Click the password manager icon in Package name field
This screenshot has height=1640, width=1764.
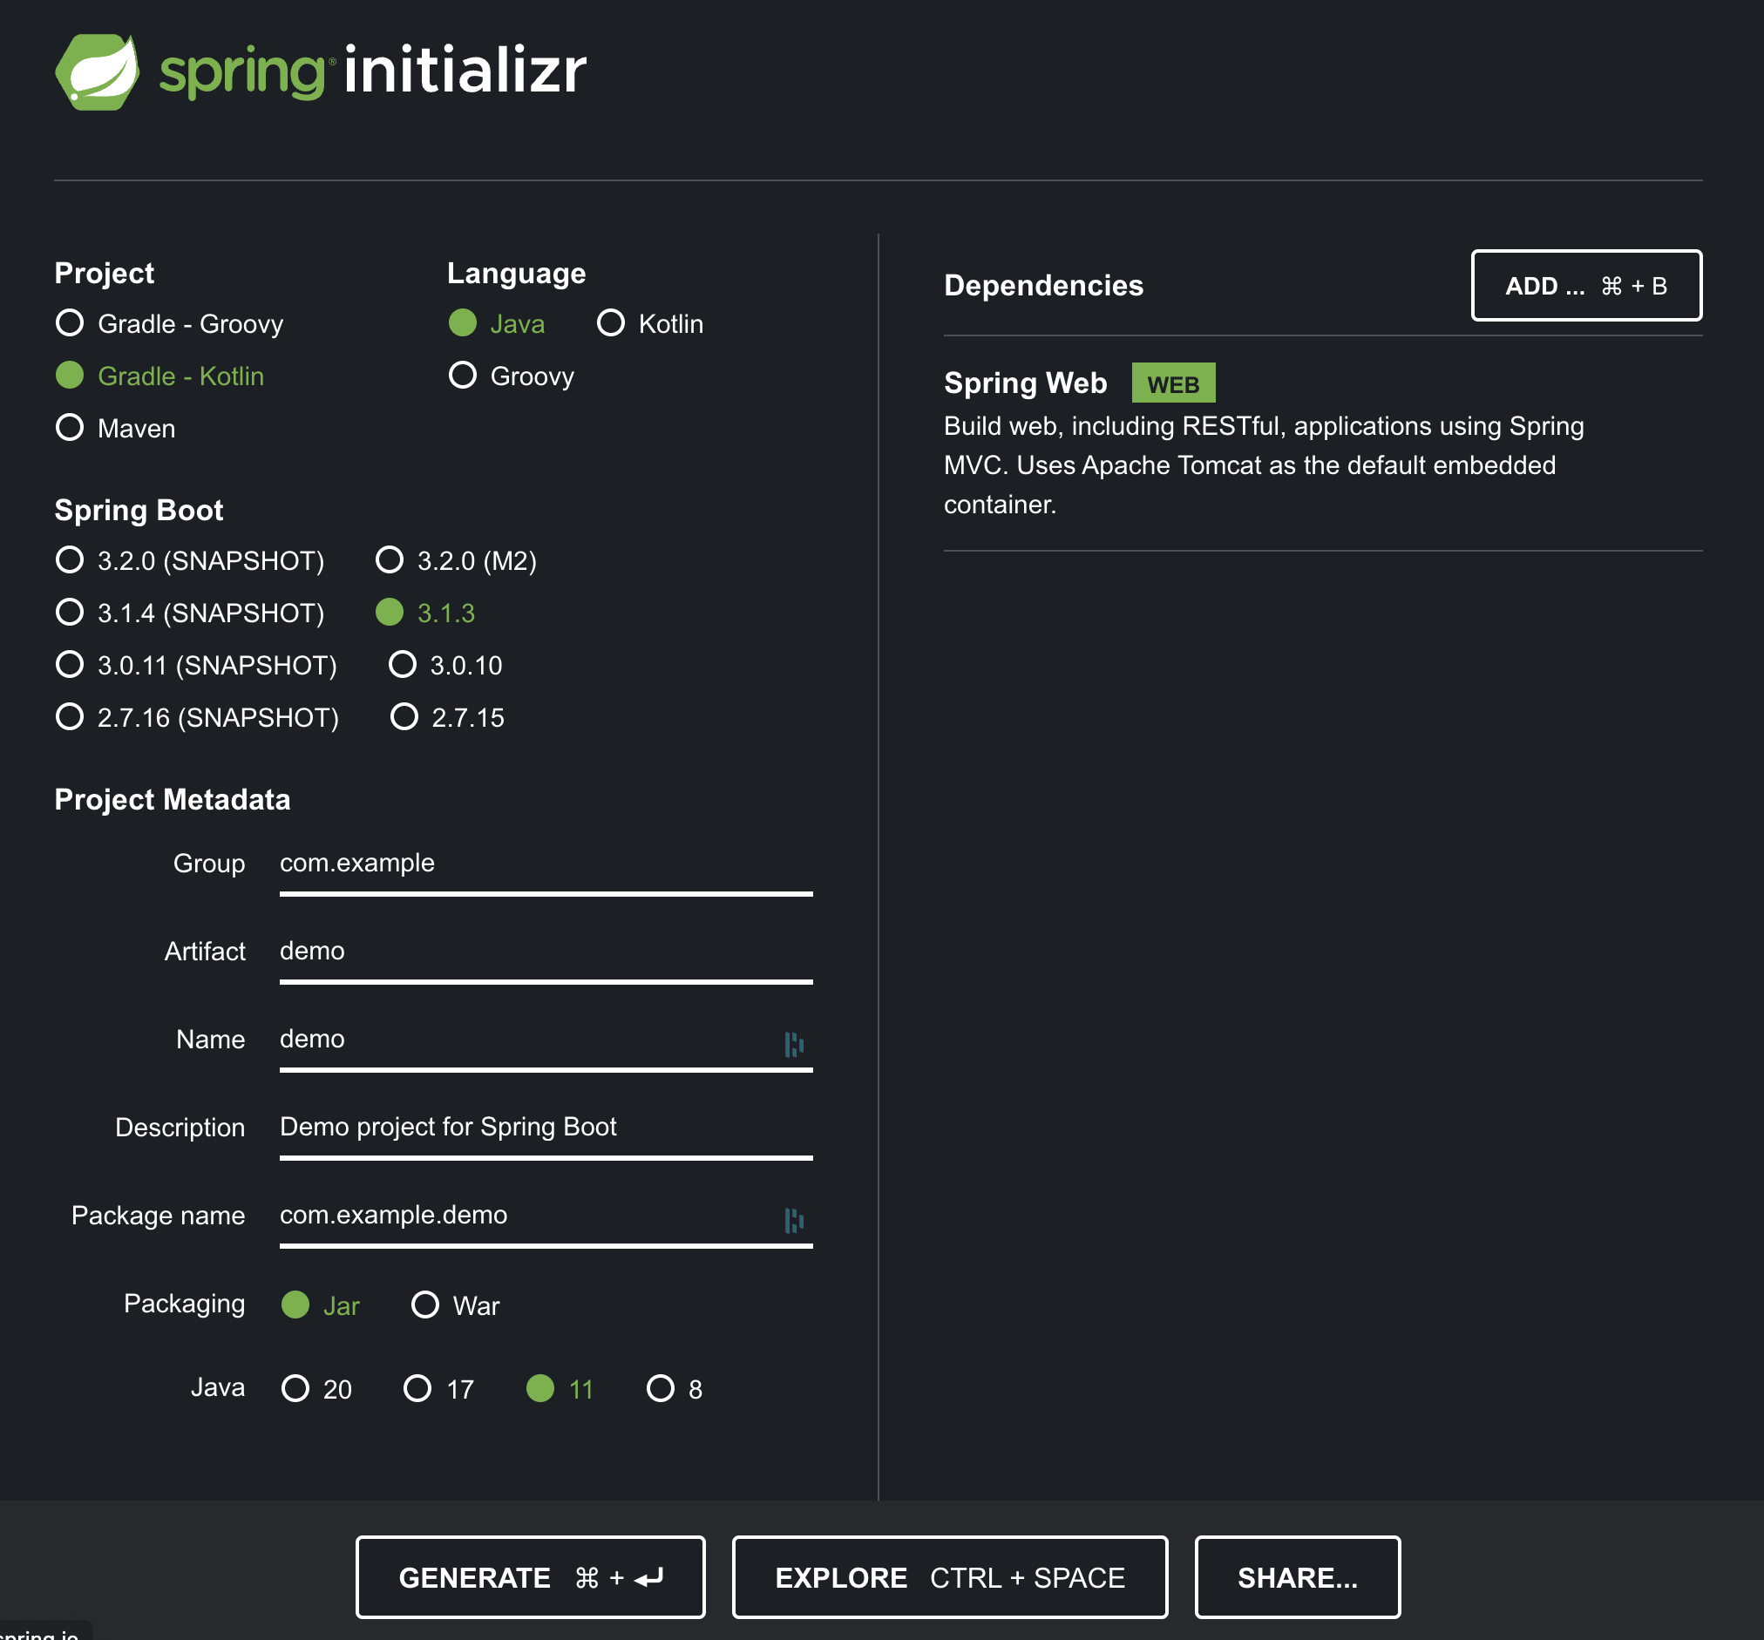click(x=793, y=1220)
